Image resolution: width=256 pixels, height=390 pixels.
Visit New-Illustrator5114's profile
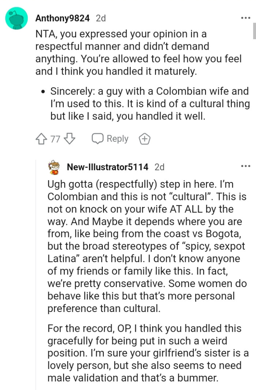coord(106,167)
